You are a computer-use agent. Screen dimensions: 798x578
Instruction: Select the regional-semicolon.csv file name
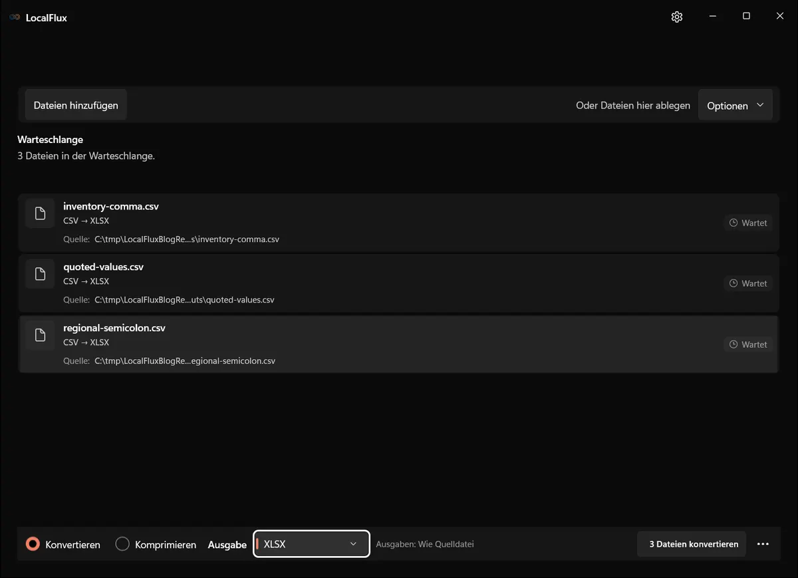(114, 328)
